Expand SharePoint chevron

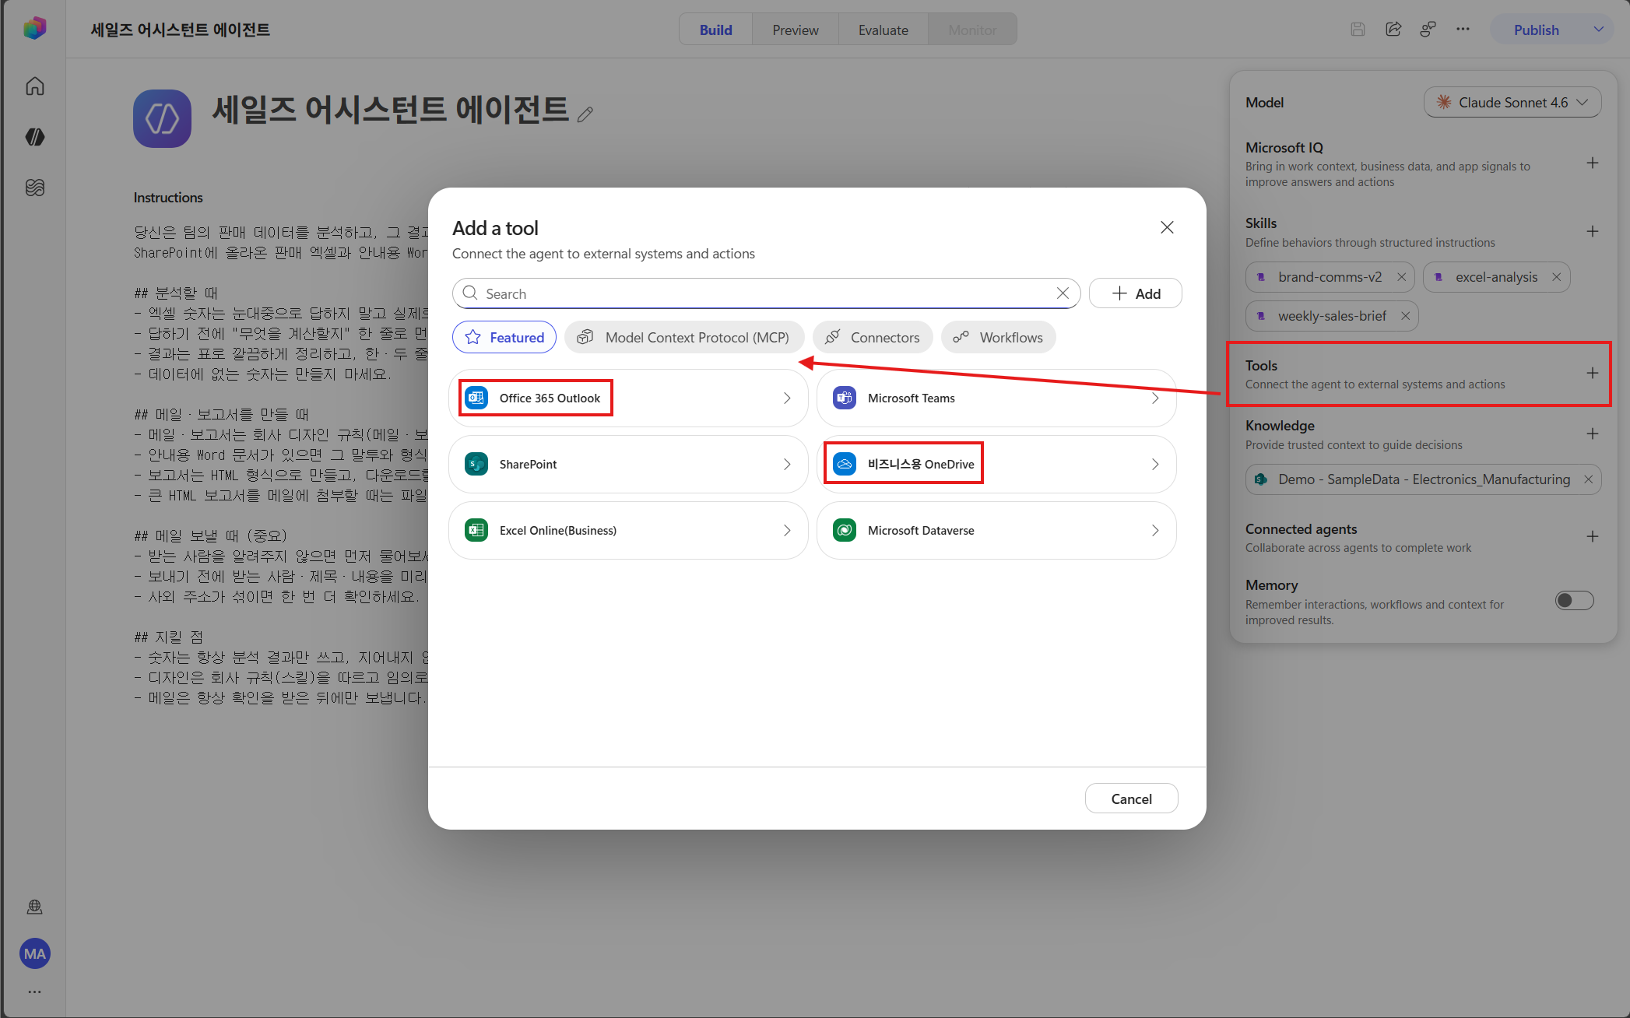click(x=787, y=465)
